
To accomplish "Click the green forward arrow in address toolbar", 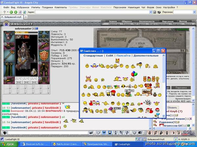I will 16,12.
